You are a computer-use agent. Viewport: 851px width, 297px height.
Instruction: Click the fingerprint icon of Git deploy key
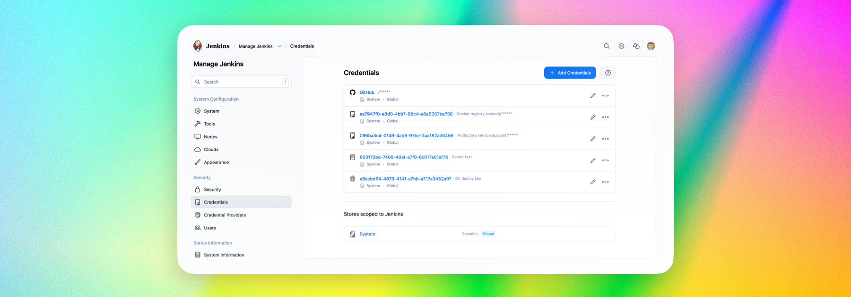click(x=353, y=179)
